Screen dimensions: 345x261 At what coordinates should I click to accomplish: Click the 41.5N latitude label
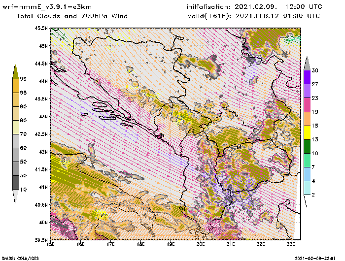[x=41, y=169]
